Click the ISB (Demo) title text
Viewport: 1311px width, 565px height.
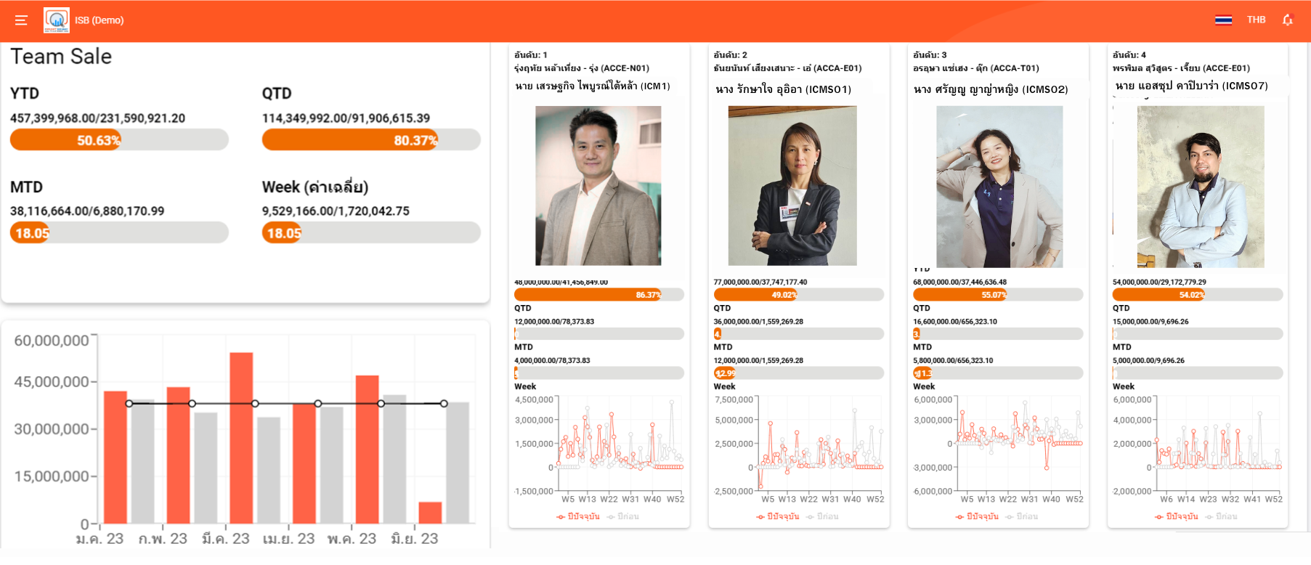100,20
